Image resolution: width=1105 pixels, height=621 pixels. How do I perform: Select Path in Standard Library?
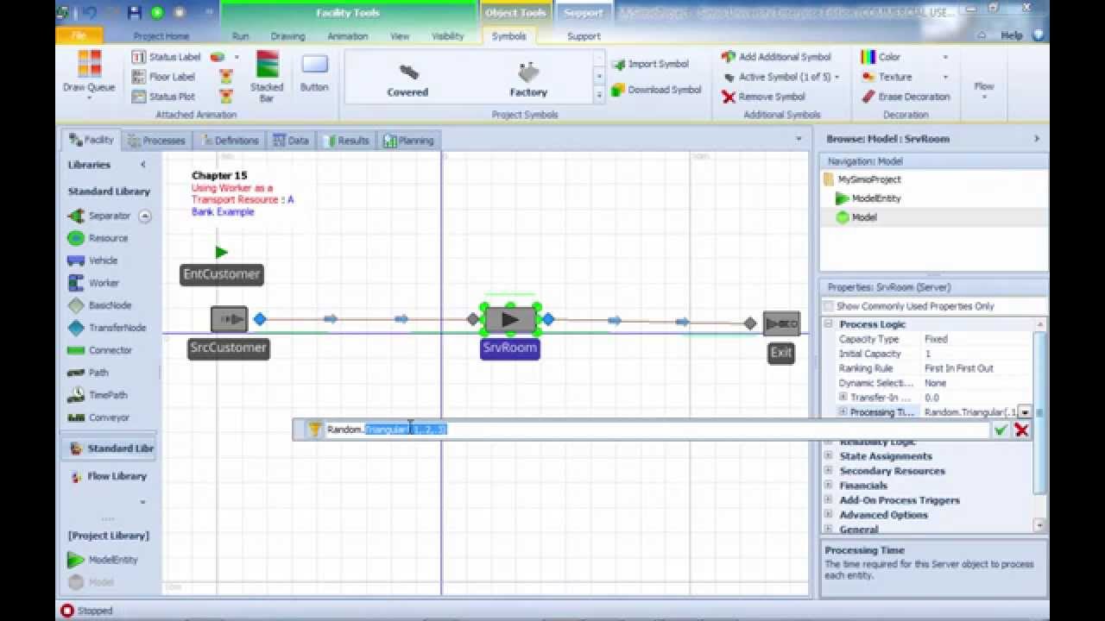pos(88,373)
